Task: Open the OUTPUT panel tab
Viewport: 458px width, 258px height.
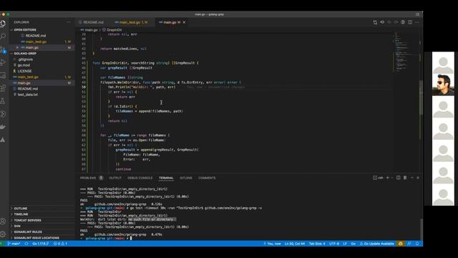Action: [115, 178]
